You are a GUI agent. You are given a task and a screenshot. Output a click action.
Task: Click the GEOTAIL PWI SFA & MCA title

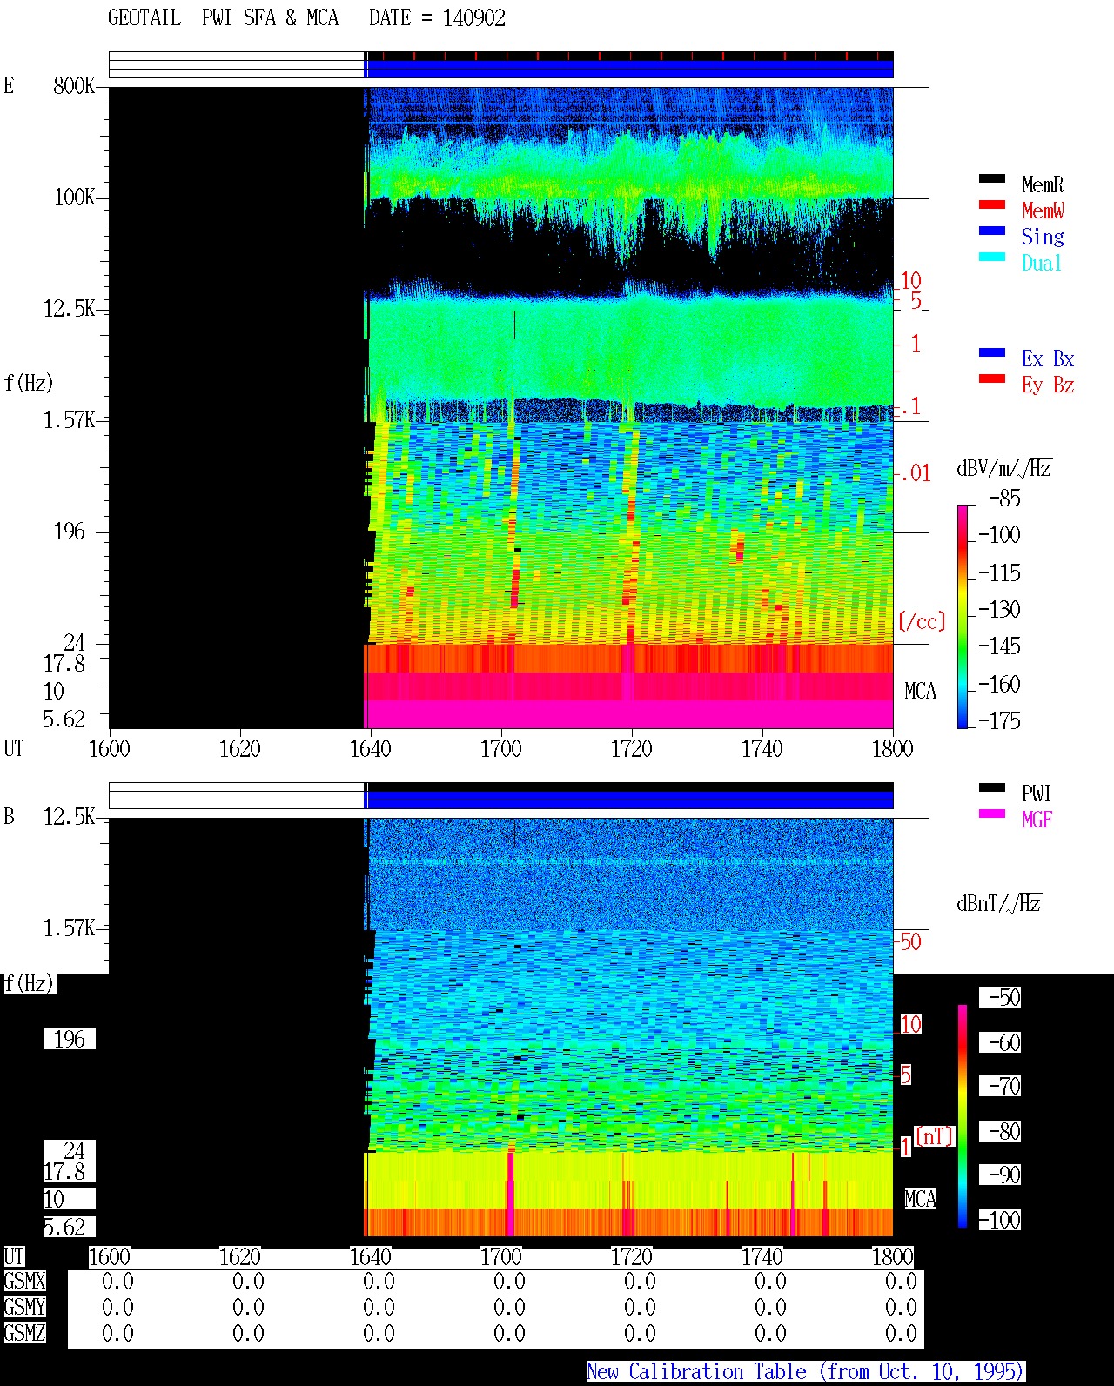223,18
